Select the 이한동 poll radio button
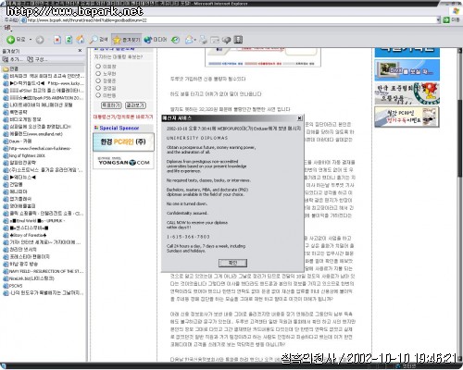This screenshot has width=463, height=370. coord(98,95)
